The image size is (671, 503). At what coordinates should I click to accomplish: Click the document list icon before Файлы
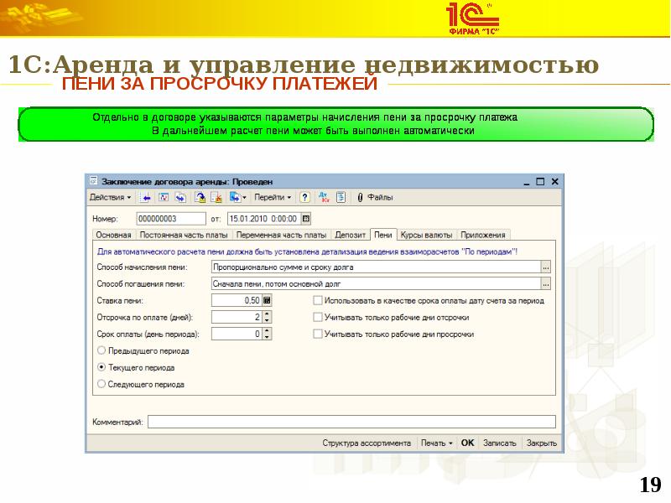pyautogui.click(x=341, y=198)
